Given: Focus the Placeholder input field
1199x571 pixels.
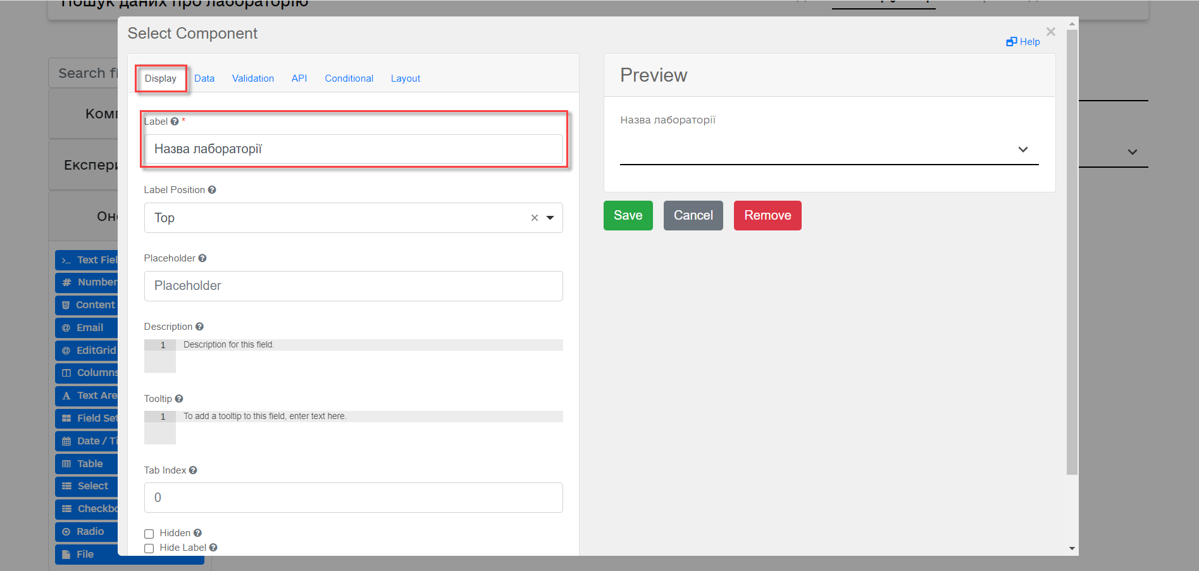Looking at the screenshot, I should (354, 286).
